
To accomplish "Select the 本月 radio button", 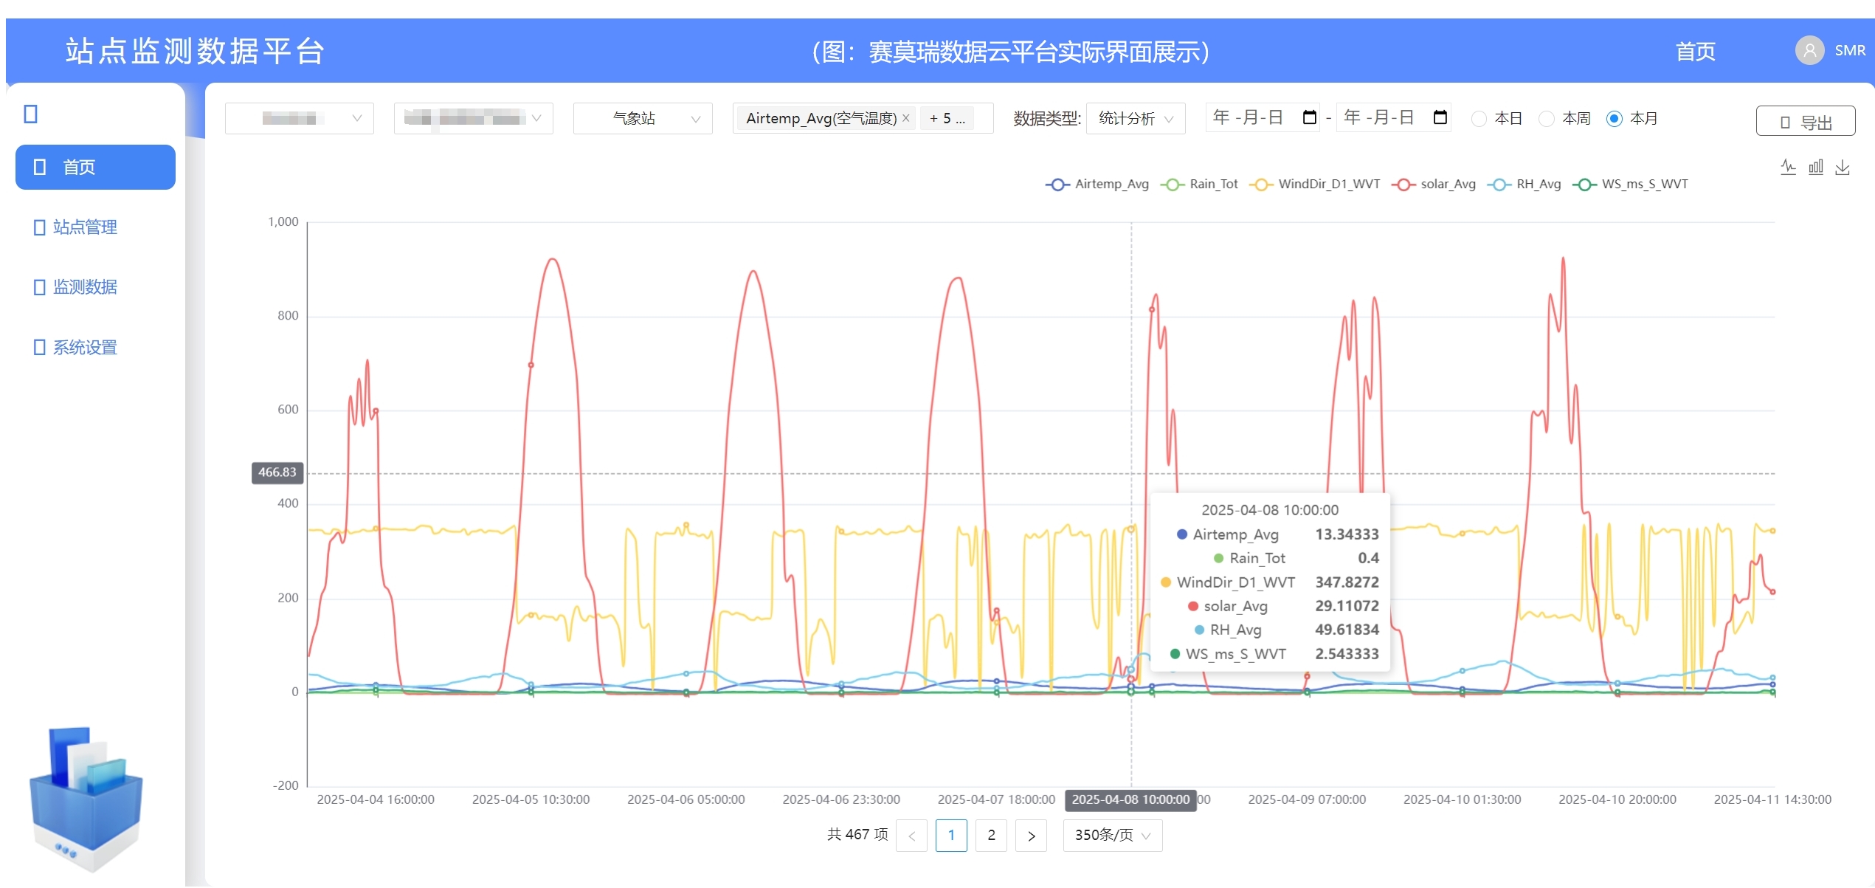I will click(x=1614, y=119).
